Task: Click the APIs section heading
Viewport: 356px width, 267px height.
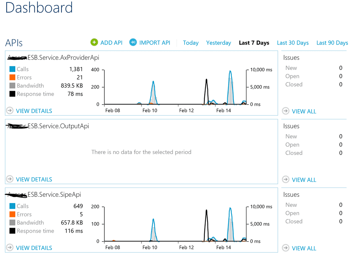Action: (x=14, y=43)
